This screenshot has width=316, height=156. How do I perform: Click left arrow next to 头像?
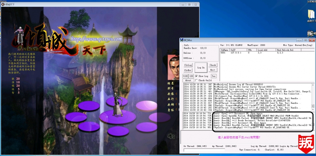176,94
